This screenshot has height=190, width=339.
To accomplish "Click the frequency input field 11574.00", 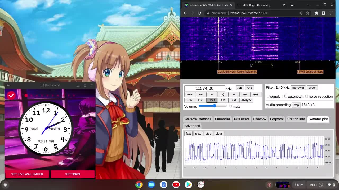I will [x=204, y=88].
